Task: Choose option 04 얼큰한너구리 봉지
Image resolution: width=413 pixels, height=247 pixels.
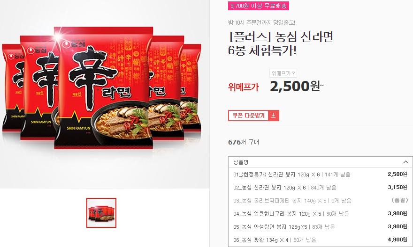Action: pos(320,214)
